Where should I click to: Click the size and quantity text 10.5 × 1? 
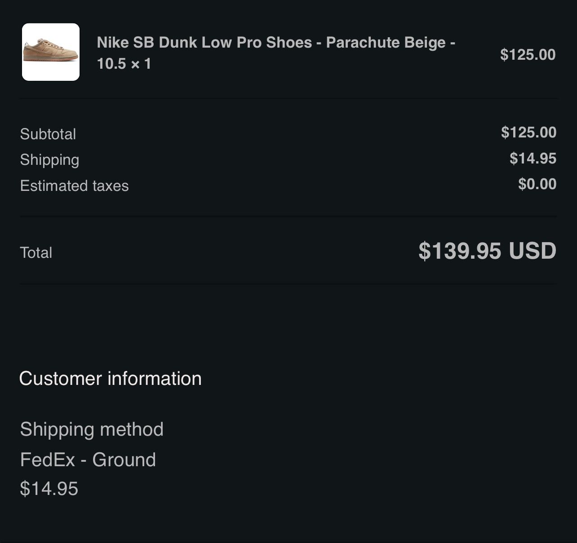[124, 64]
